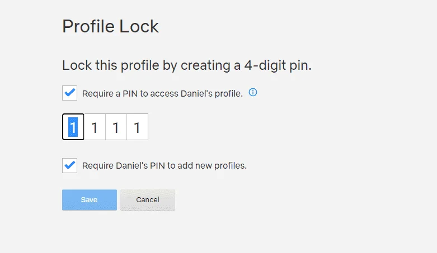The height and width of the screenshot is (253, 437).
Task: Select the fourth PIN digit box
Action: pos(138,127)
